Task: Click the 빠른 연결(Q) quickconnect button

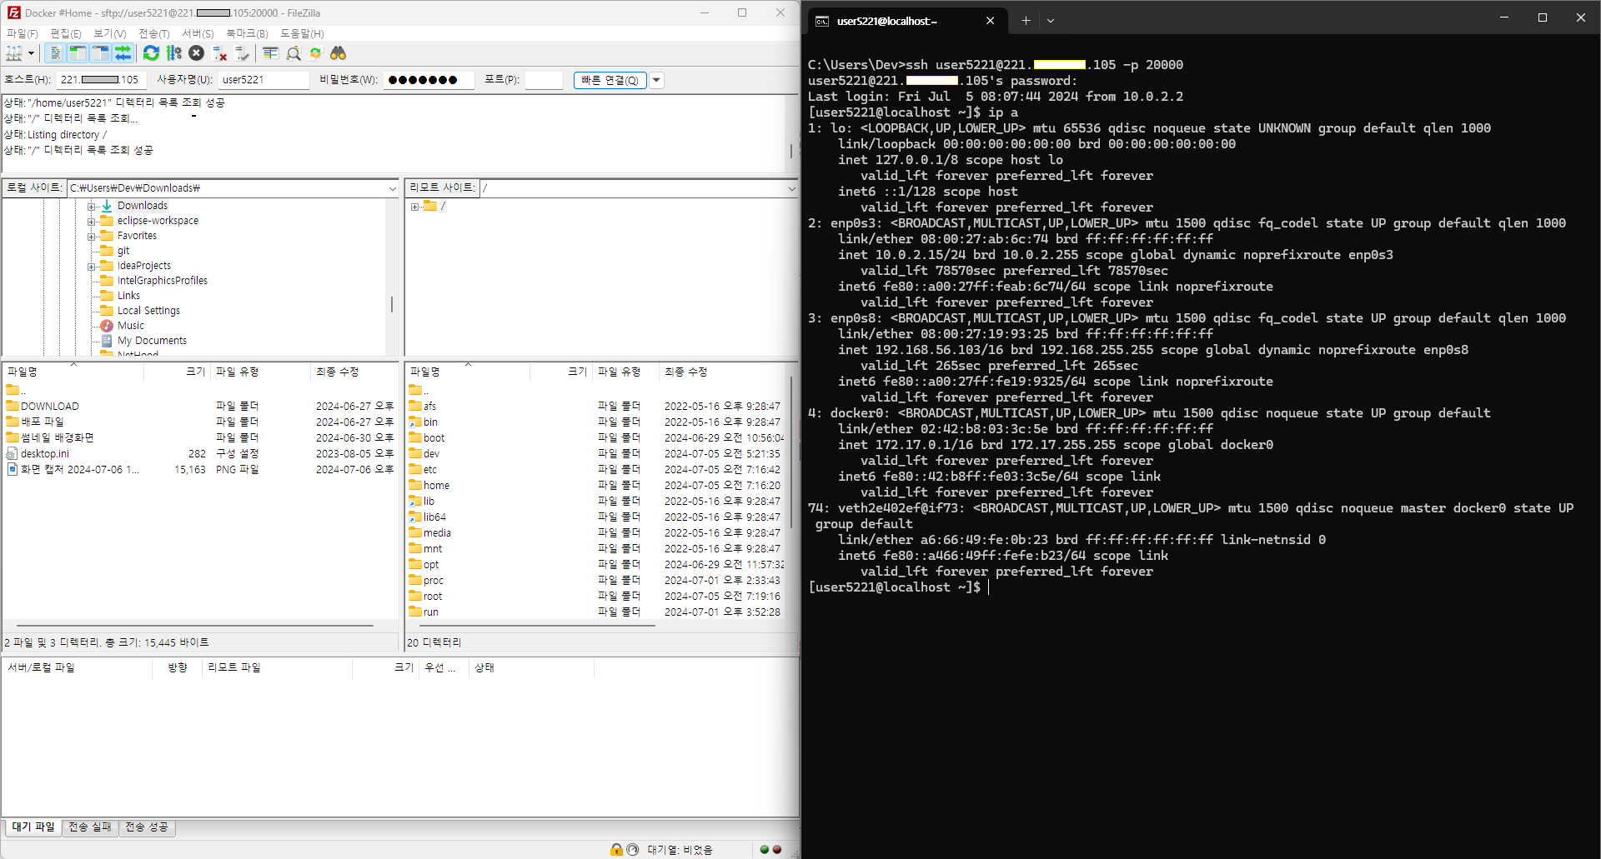Action: pos(610,80)
